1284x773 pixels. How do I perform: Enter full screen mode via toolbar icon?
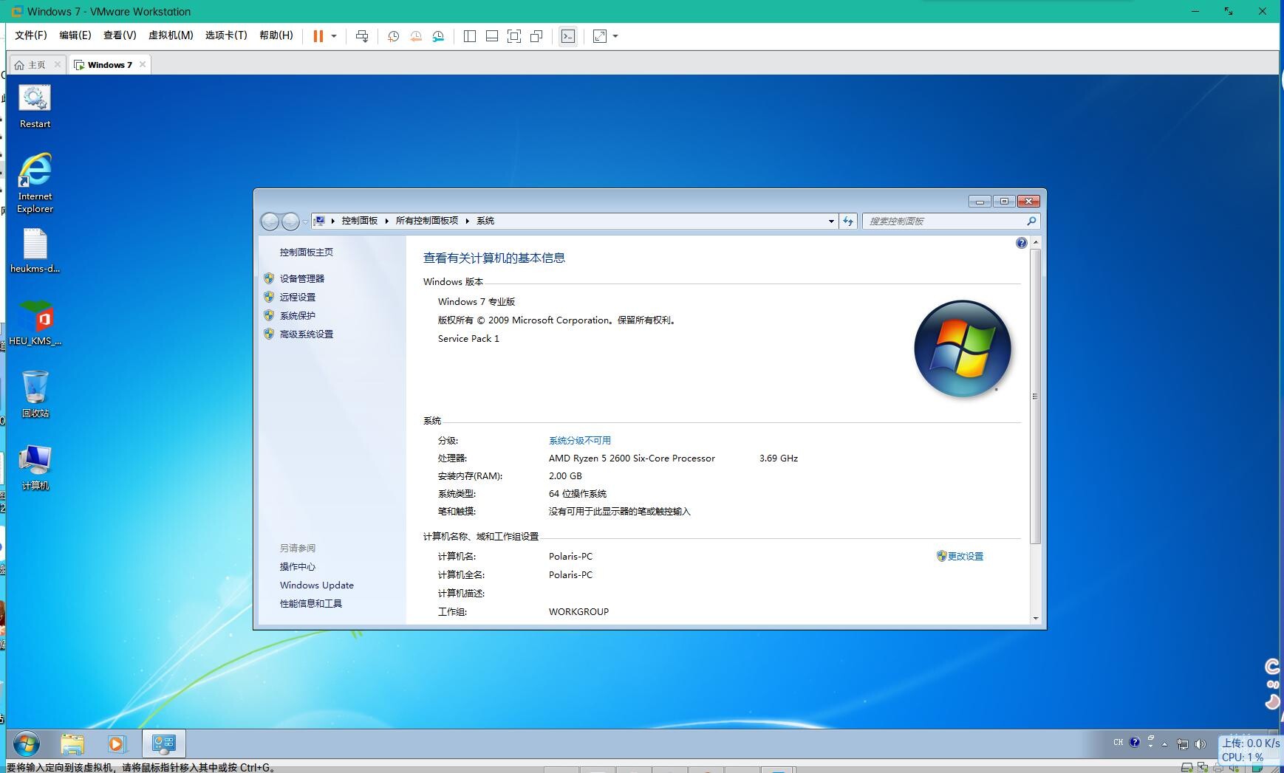[514, 36]
